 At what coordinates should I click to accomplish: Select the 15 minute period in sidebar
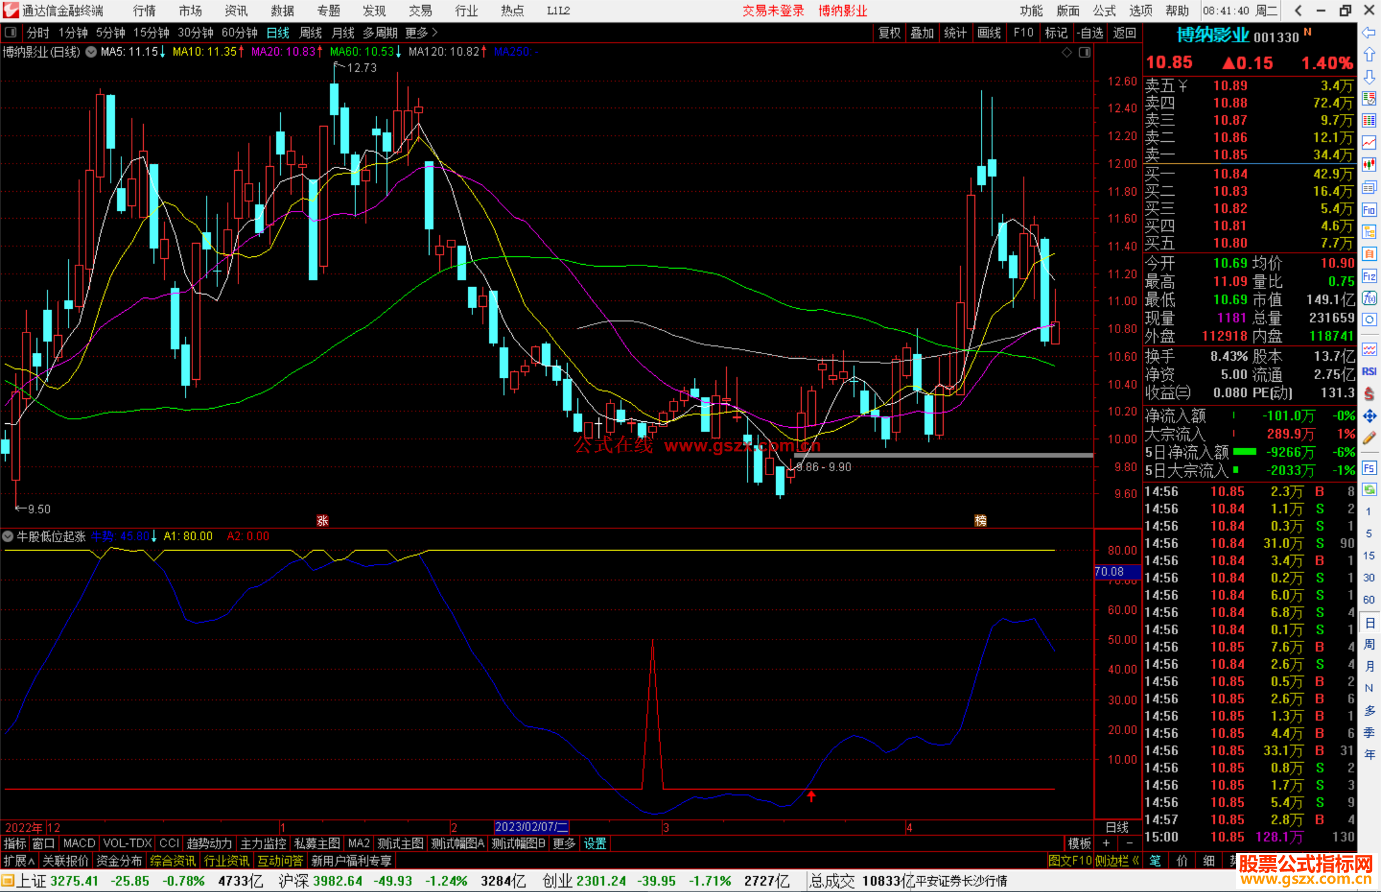[1369, 556]
